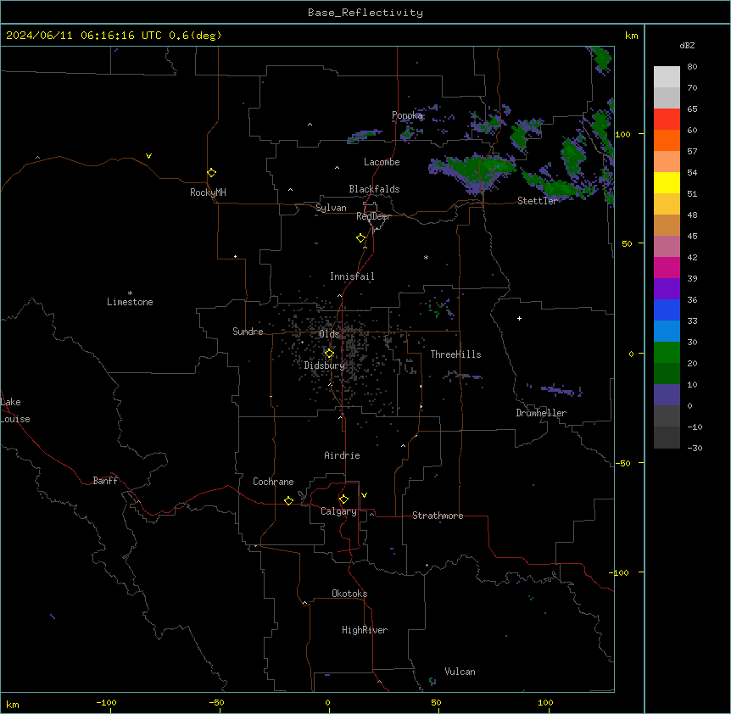Click the yellow diamond marker just above Calgary label
Viewport: 731px width, 714px height.
click(x=343, y=499)
